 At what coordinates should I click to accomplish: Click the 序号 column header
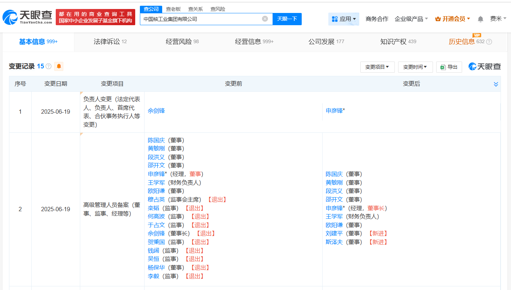click(x=20, y=84)
